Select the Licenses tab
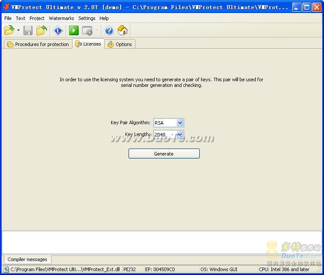Viewport: 324px width, 275px height. coord(88,44)
